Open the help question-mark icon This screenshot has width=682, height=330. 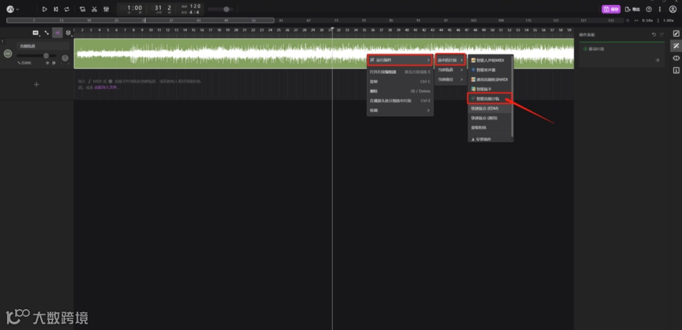click(x=649, y=9)
